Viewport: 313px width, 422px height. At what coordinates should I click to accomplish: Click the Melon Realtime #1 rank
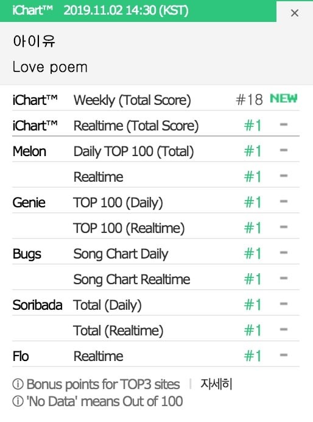[x=253, y=177]
